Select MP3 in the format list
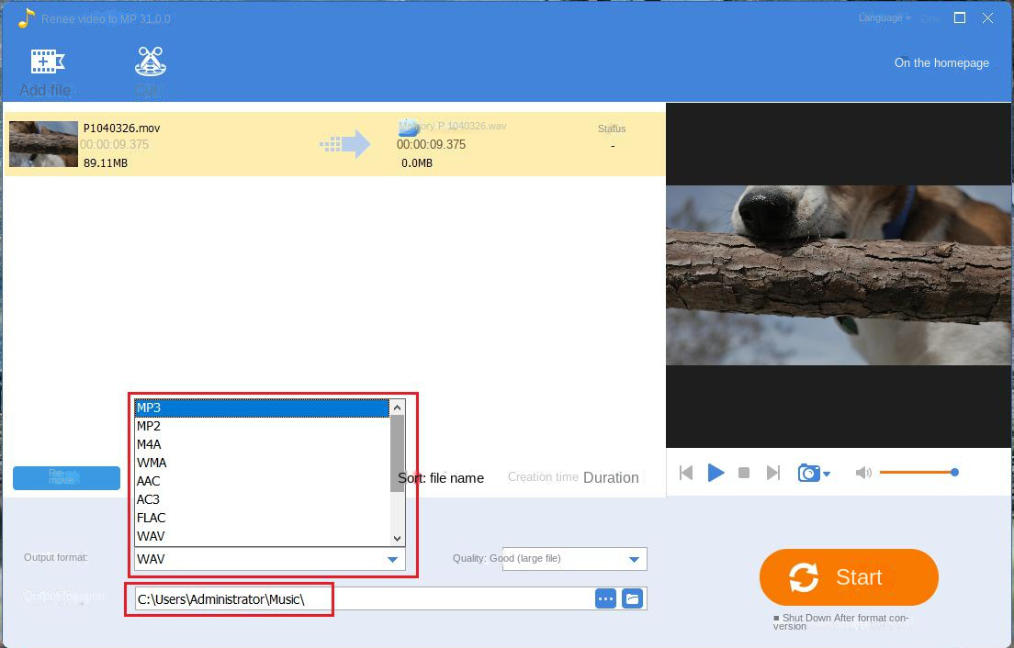Viewport: 1014px width, 648px height. click(x=150, y=407)
